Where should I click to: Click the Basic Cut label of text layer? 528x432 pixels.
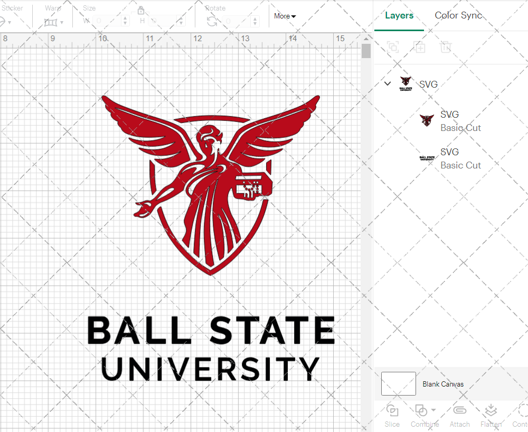(x=460, y=165)
